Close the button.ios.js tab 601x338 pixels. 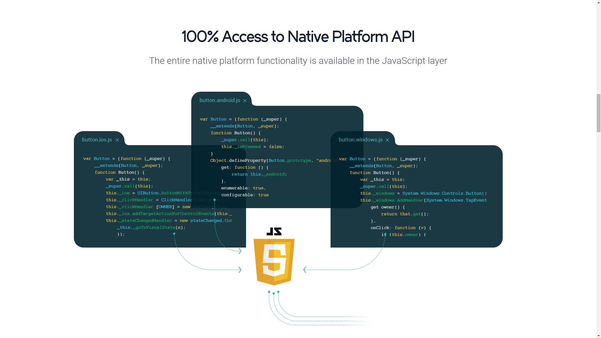[x=117, y=140]
